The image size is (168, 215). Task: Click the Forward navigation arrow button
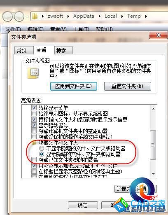[x=19, y=16]
